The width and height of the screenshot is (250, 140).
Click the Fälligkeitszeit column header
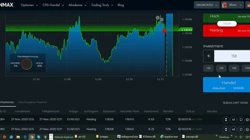pyautogui.click(x=51, y=111)
